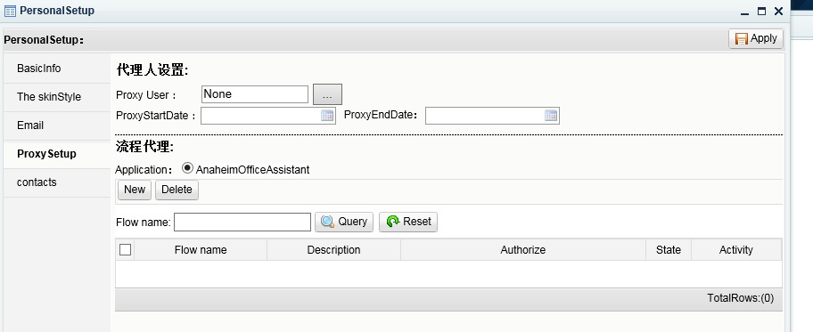Switch to The skinStyle tab
The image size is (813, 332).
pos(56,97)
